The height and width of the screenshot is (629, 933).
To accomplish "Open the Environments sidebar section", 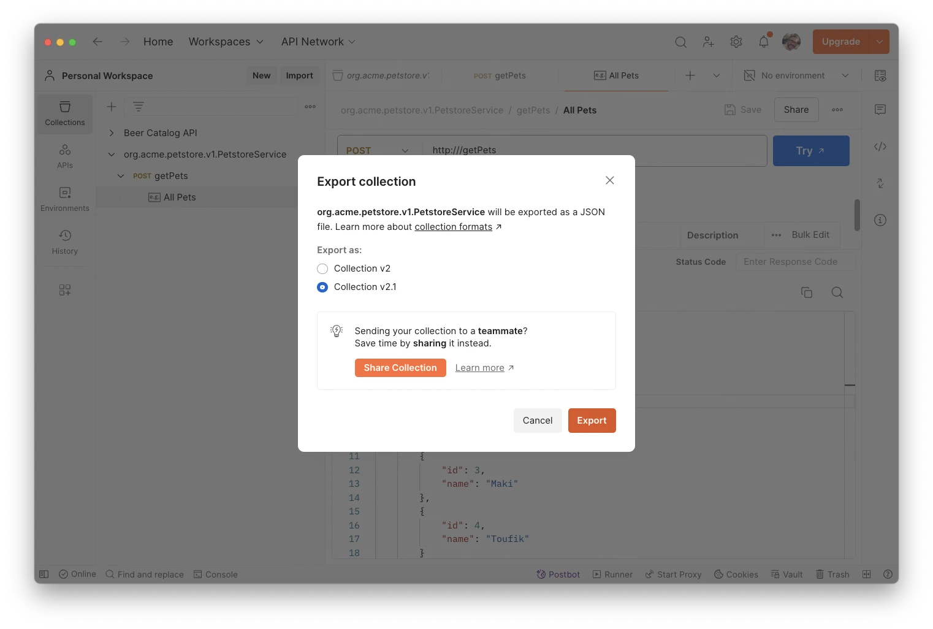I will 65,199.
